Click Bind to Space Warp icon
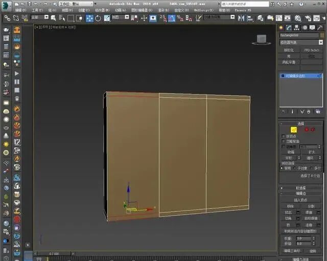327x261 pixels. (25, 18)
